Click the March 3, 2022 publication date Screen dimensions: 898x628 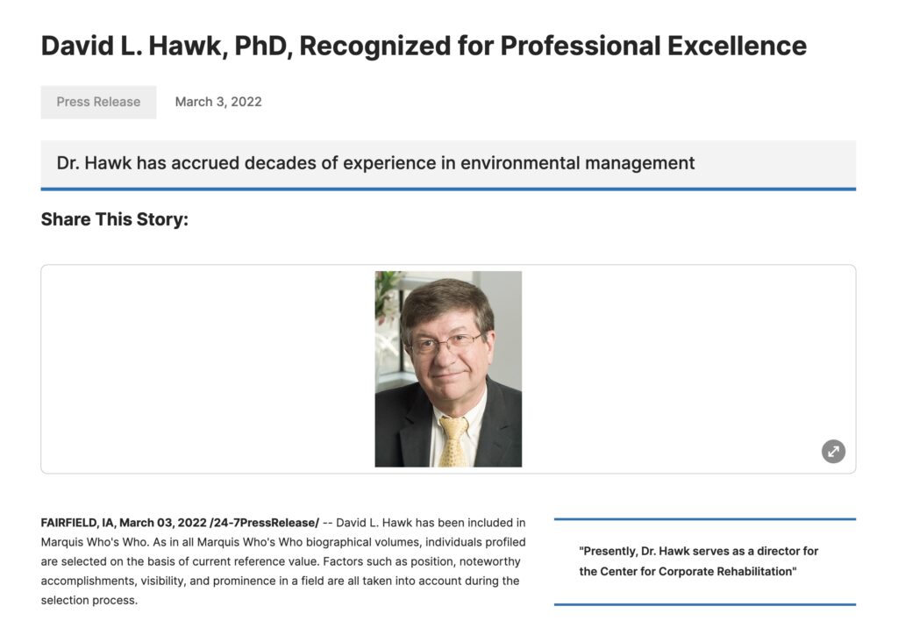(x=218, y=102)
